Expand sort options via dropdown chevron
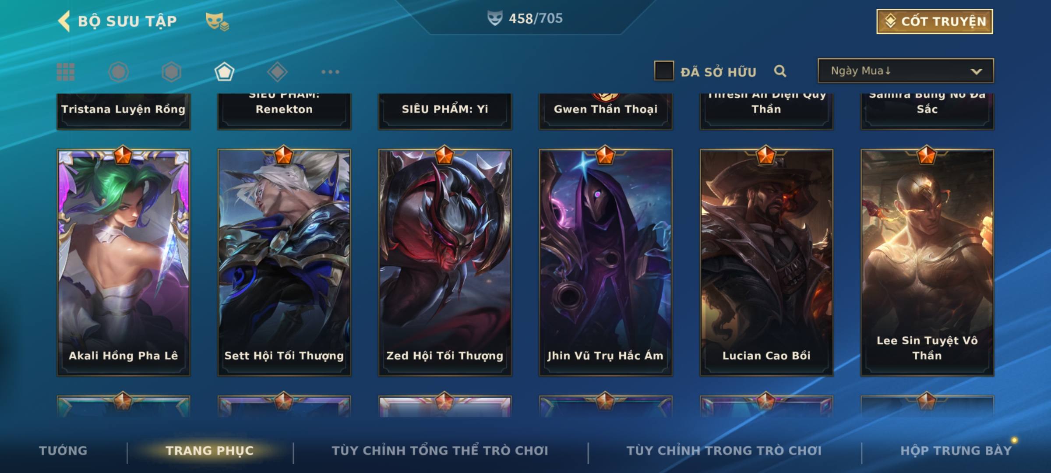 click(x=976, y=71)
